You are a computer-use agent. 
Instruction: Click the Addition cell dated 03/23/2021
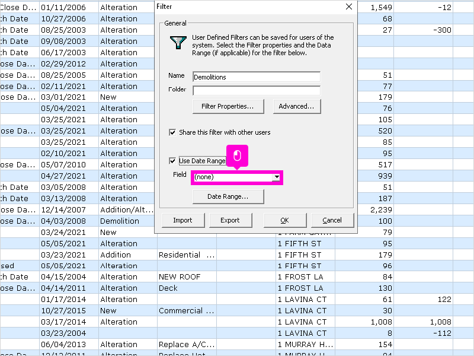[x=127, y=255]
